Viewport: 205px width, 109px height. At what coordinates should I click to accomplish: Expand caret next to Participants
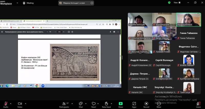click(x=72, y=104)
